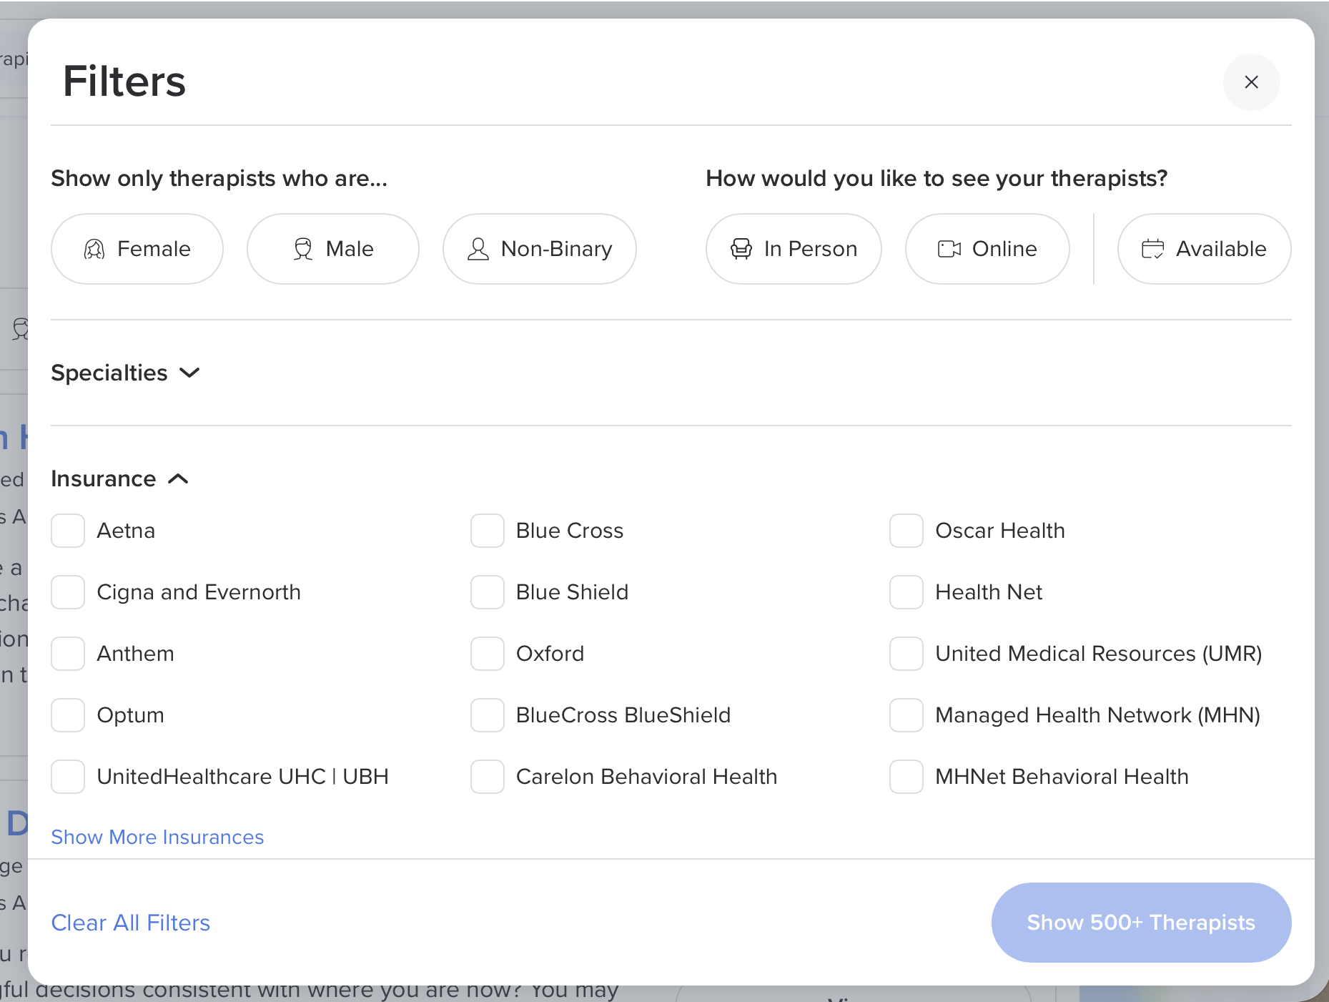Collapse the Insurance section
The height and width of the screenshot is (1002, 1329).
(120, 478)
